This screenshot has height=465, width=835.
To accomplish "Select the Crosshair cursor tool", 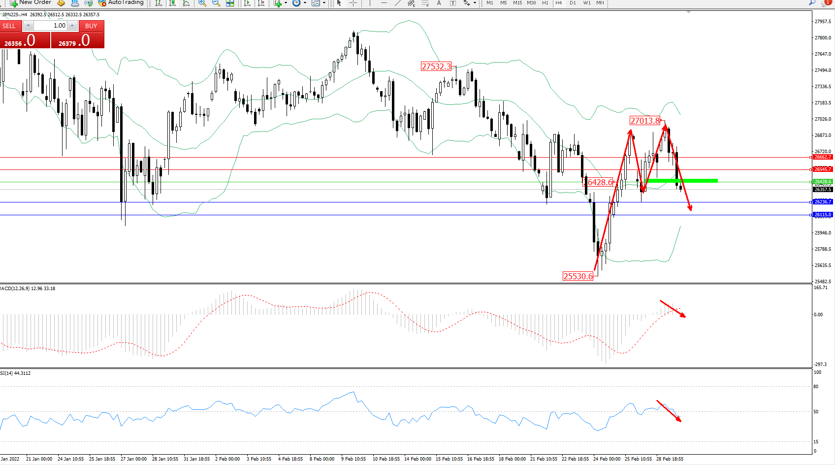I will 353,3.
